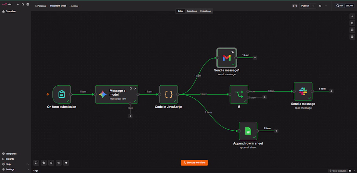The height and width of the screenshot is (173, 357).
Task: Switch to the Editor tab
Action: [180, 11]
